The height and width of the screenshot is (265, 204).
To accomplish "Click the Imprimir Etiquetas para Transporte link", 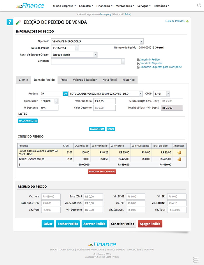I will tap(161, 67).
